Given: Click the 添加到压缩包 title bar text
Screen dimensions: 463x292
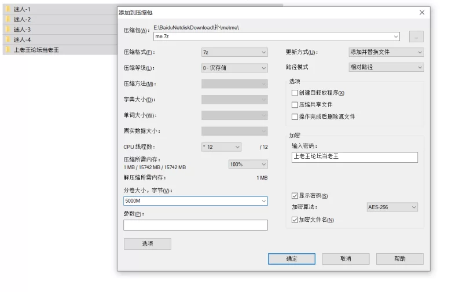Looking at the screenshot, I should coord(135,13).
